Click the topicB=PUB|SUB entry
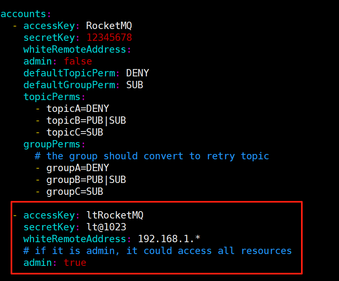 pos(86,120)
